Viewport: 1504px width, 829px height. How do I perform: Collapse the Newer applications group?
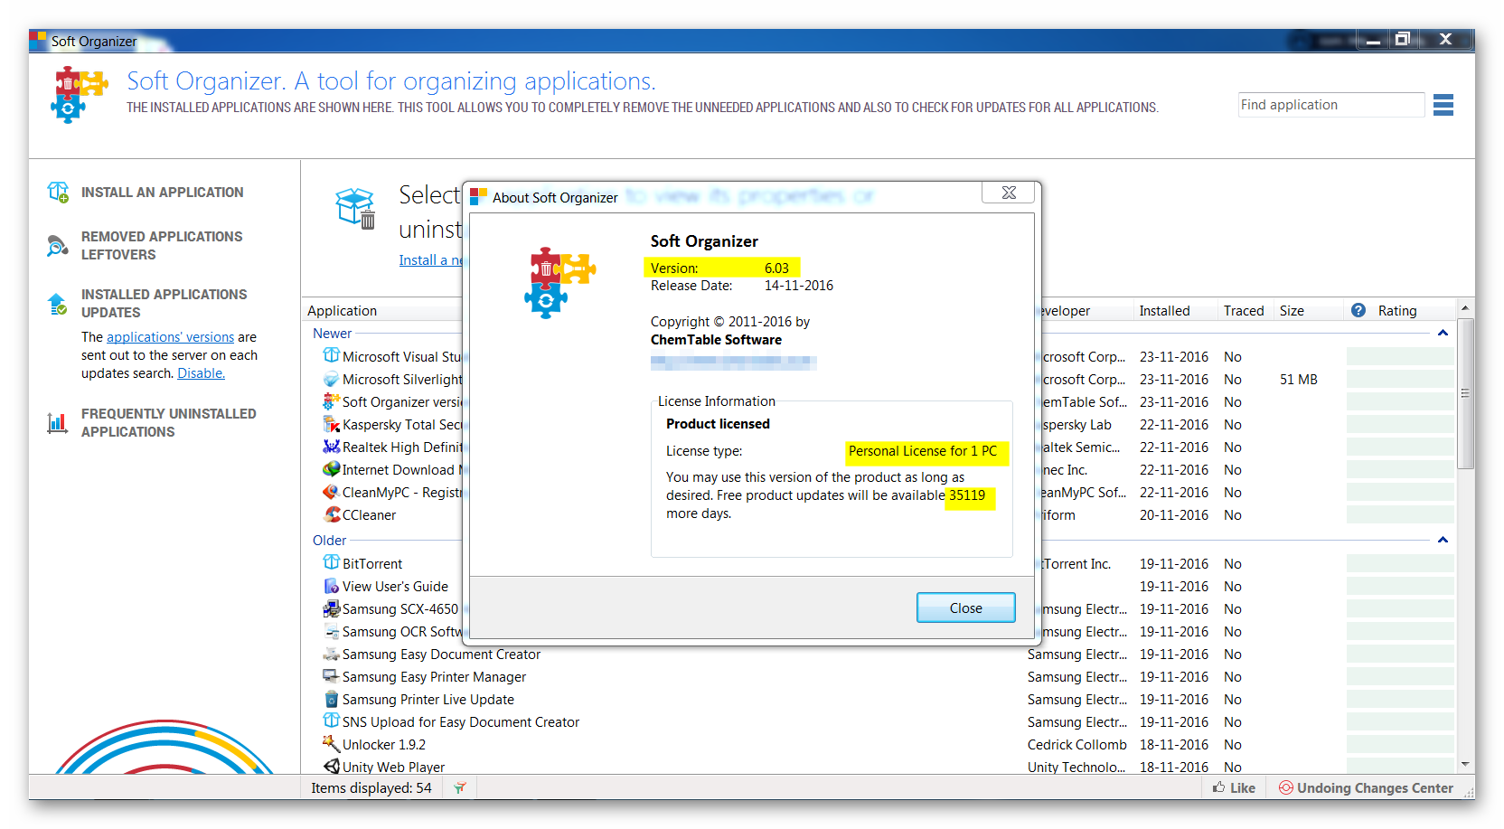click(1443, 334)
